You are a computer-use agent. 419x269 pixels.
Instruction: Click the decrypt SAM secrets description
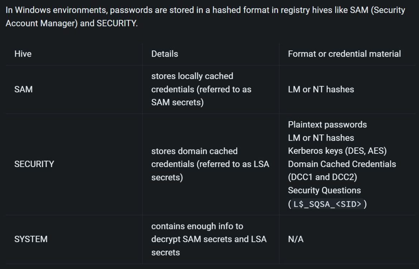click(x=209, y=239)
